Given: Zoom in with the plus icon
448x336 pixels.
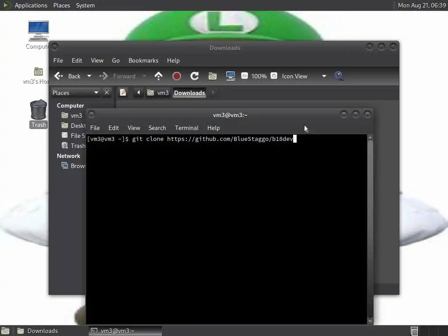Looking at the screenshot, I should point(274,76).
